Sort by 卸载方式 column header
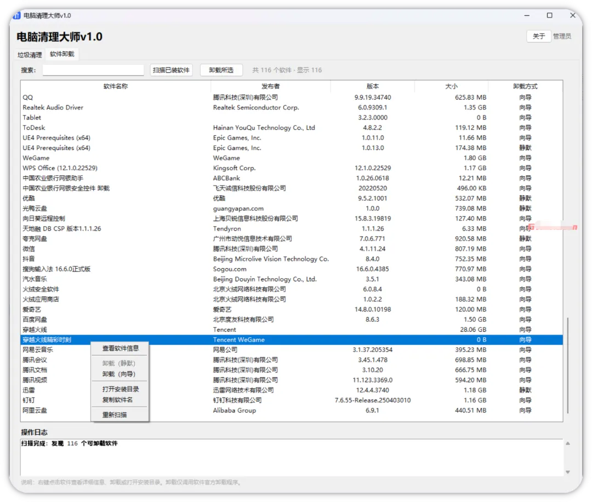This screenshot has width=592, height=502. pyautogui.click(x=525, y=86)
